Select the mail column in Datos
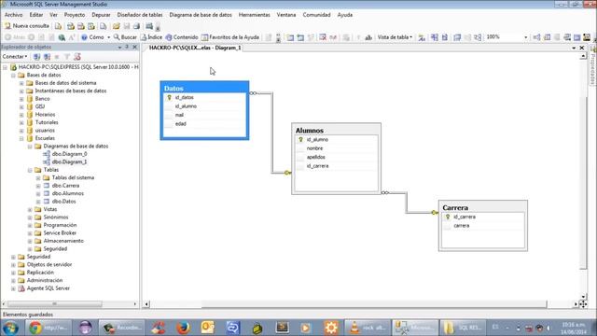The height and width of the screenshot is (336, 597). tap(205, 115)
